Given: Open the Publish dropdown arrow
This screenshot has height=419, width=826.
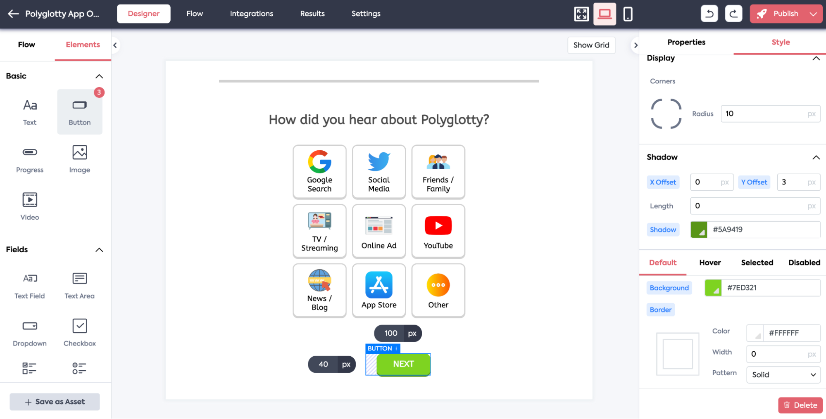Looking at the screenshot, I should click(812, 13).
